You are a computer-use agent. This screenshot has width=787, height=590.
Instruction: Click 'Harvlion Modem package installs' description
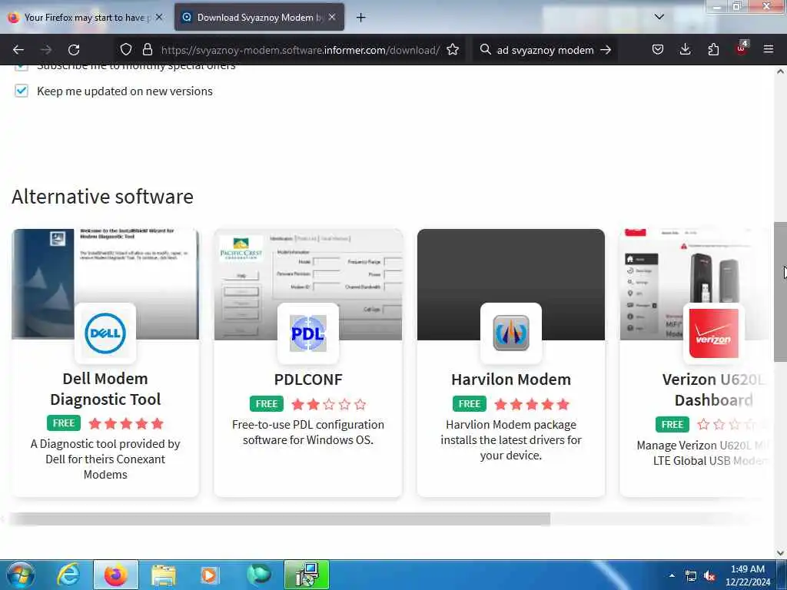511,439
